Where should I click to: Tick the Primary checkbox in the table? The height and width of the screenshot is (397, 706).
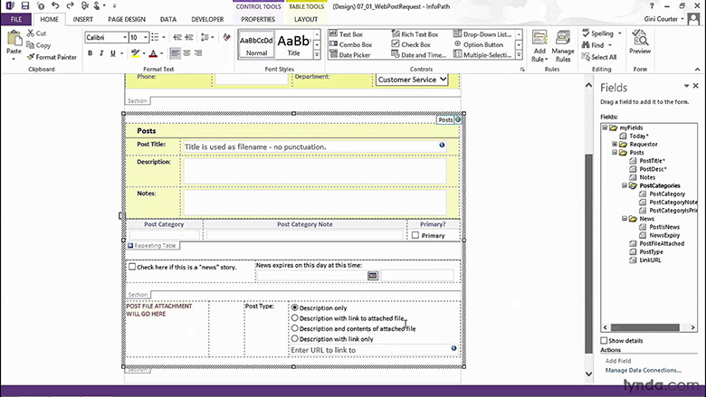[x=415, y=235]
